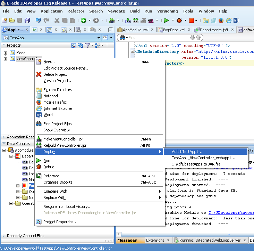Click the Open file toolbar icon
The height and width of the screenshot is (251, 254).
[x=12, y=21]
